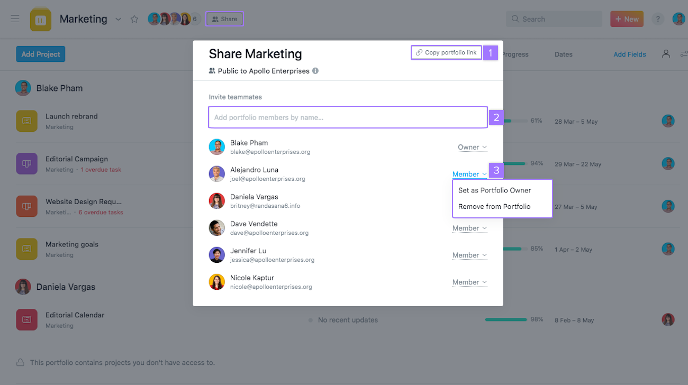
Task: Open the Website Design Requ... project icon
Action: point(26,206)
